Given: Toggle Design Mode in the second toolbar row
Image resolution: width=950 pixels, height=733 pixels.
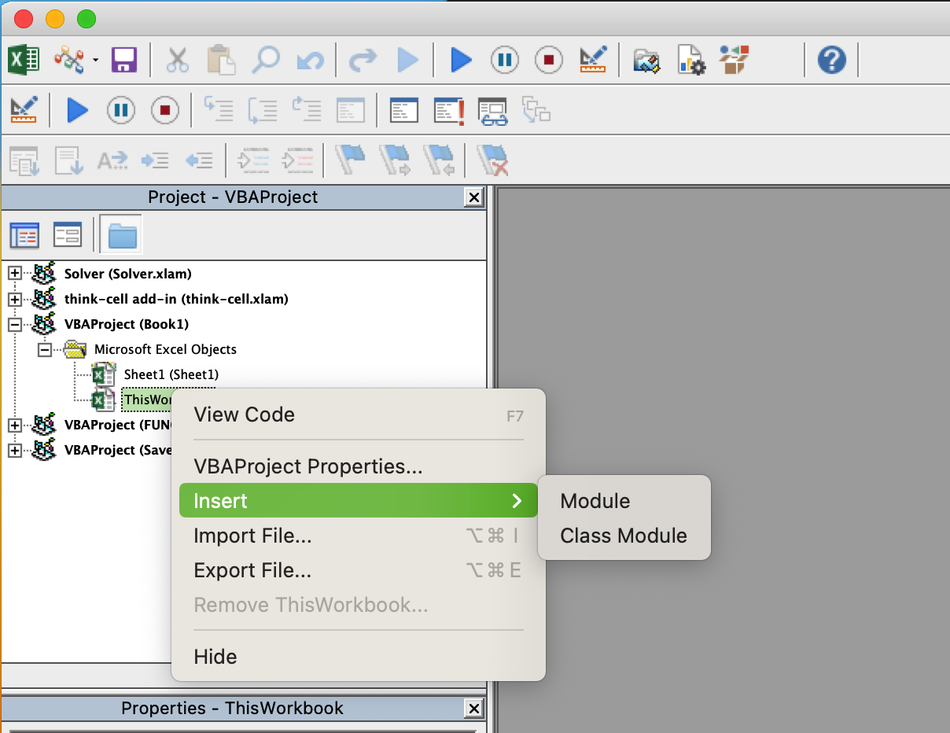Looking at the screenshot, I should point(24,109).
